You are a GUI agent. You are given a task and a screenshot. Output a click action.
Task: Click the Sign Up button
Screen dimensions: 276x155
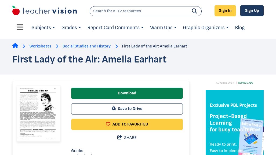tap(252, 10)
